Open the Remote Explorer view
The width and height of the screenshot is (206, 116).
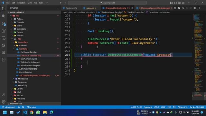point(4,38)
